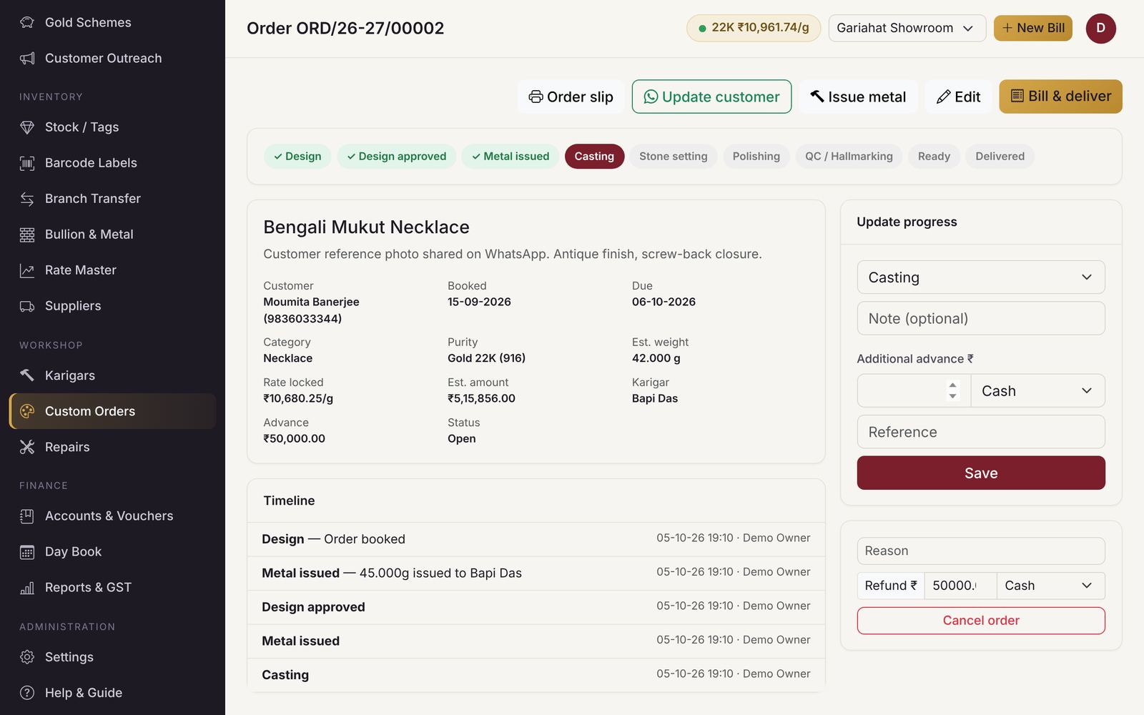Open the user avatar labeled D
The image size is (1144, 715).
pyautogui.click(x=1100, y=28)
